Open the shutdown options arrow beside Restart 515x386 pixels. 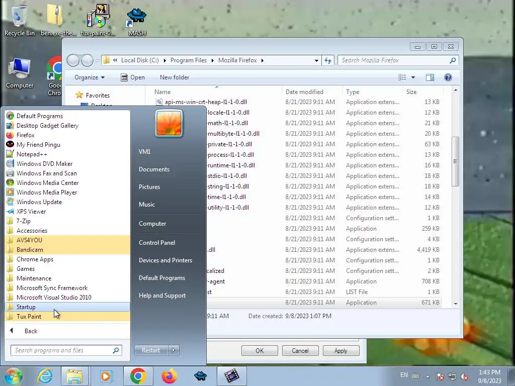click(x=174, y=350)
